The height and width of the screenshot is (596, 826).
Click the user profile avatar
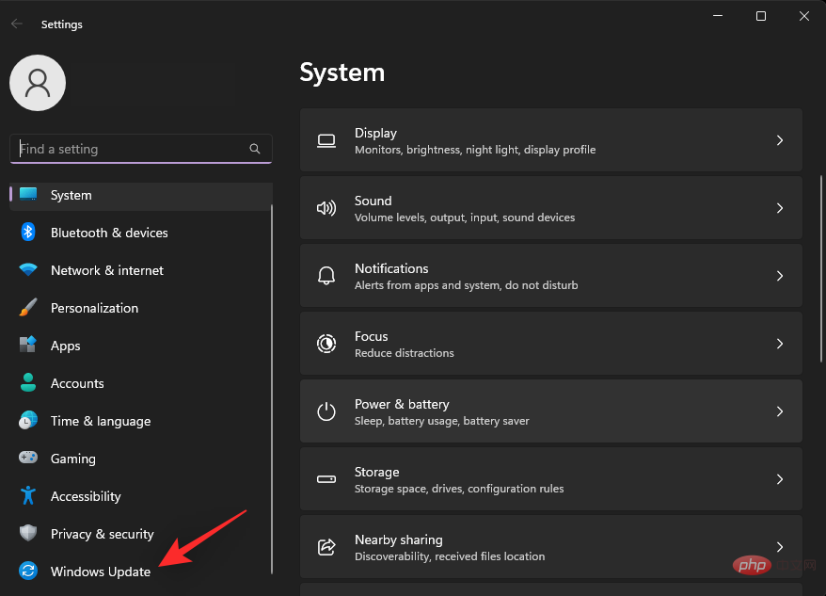[x=38, y=83]
